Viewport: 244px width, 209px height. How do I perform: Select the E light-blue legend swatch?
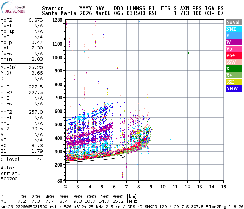(x=234, y=36)
